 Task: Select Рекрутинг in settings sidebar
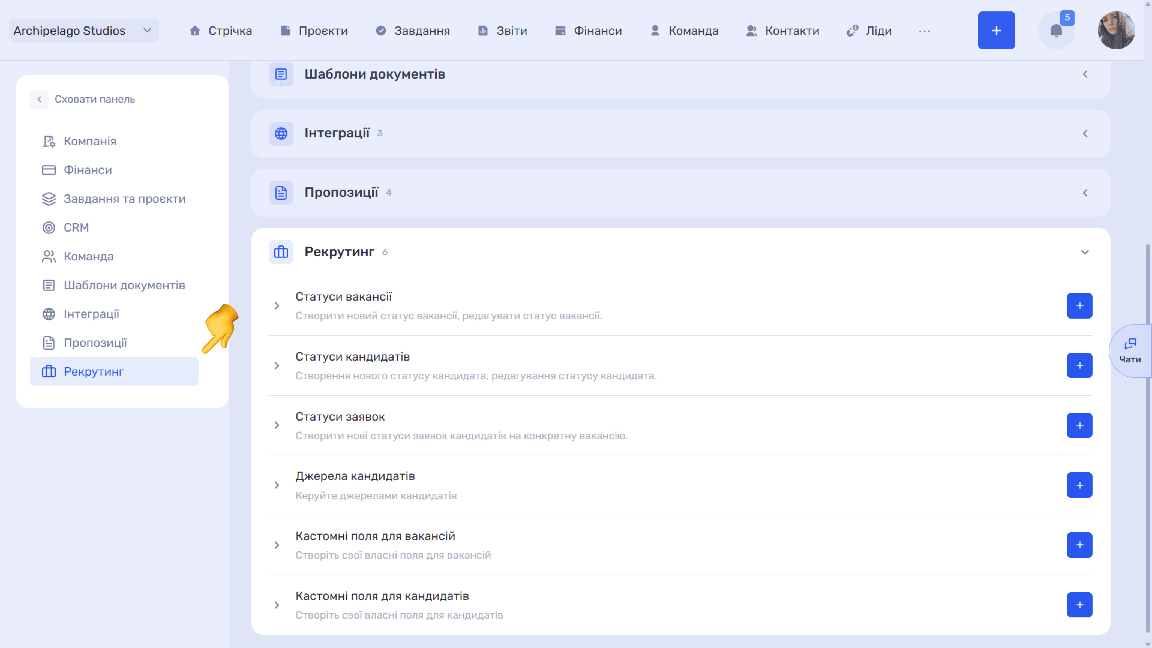pos(114,372)
